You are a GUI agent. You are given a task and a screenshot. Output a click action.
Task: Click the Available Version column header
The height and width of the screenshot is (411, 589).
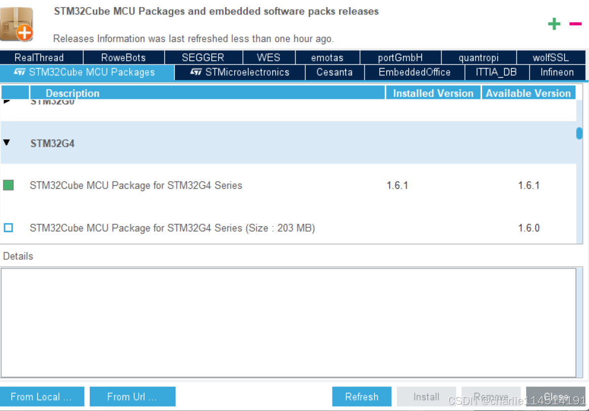[x=529, y=93]
